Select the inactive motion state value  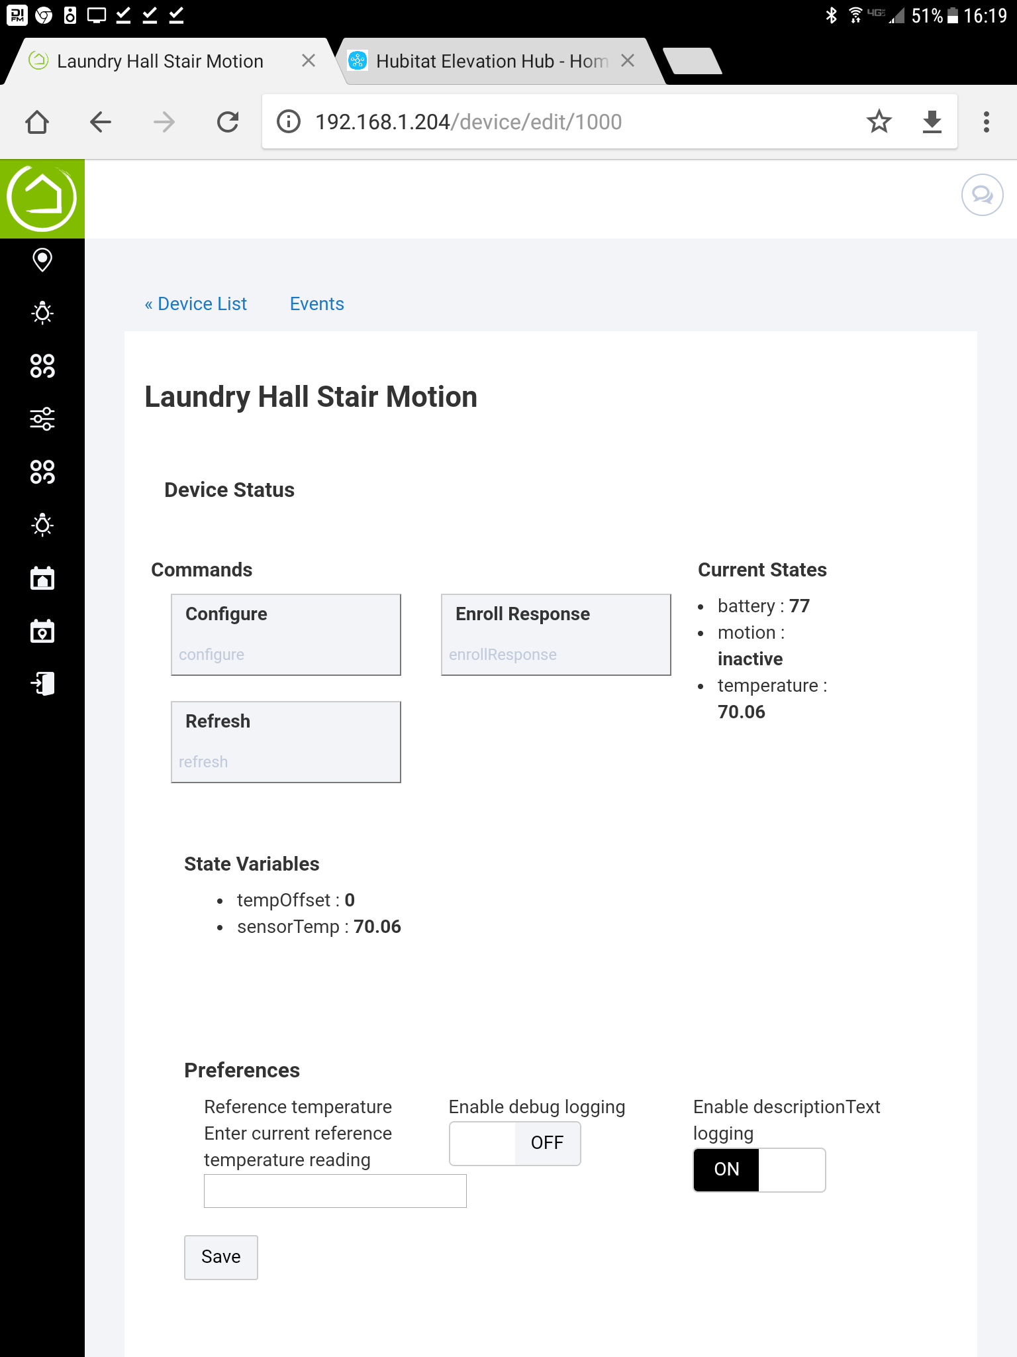tap(750, 659)
